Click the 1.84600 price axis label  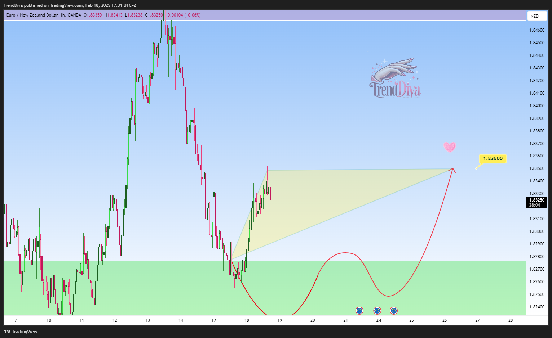tap(537, 30)
